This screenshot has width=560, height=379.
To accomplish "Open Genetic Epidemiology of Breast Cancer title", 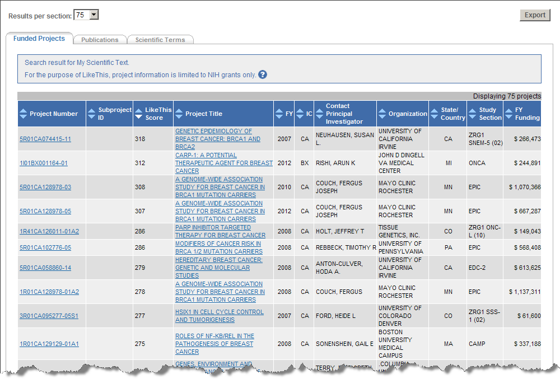I will pyautogui.click(x=218, y=139).
